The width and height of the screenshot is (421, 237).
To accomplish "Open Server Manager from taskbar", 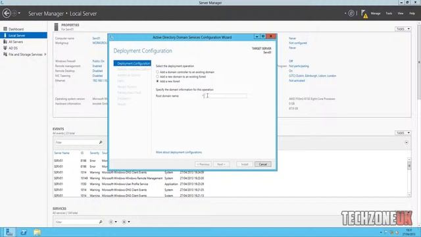I will point(9,232).
